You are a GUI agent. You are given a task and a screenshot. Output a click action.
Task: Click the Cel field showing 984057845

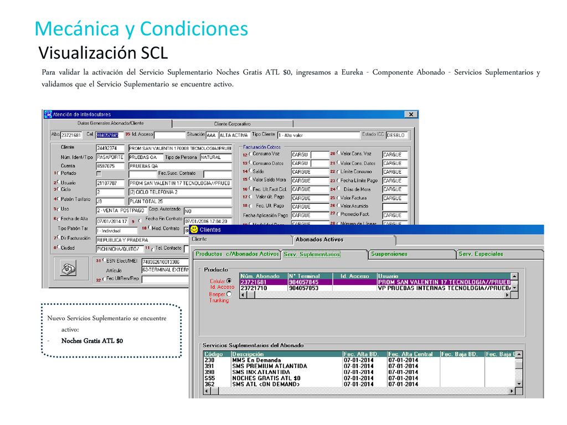(x=110, y=135)
